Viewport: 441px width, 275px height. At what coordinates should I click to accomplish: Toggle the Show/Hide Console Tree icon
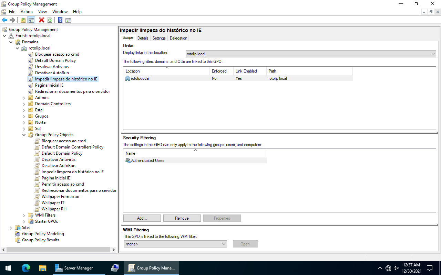(x=31, y=20)
